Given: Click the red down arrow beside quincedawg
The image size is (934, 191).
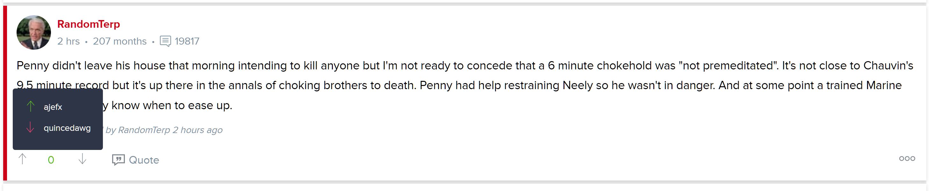Looking at the screenshot, I should [31, 128].
